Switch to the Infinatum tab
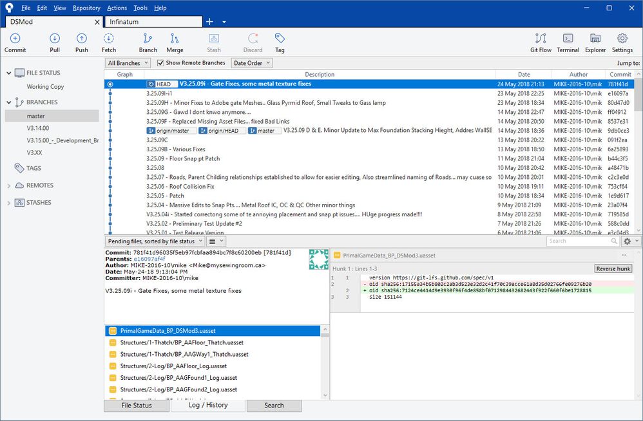 point(154,22)
